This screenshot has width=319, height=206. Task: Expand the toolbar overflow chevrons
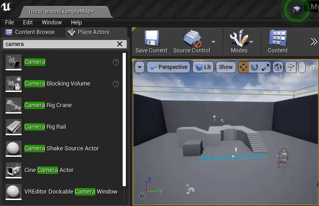pyautogui.click(x=314, y=41)
